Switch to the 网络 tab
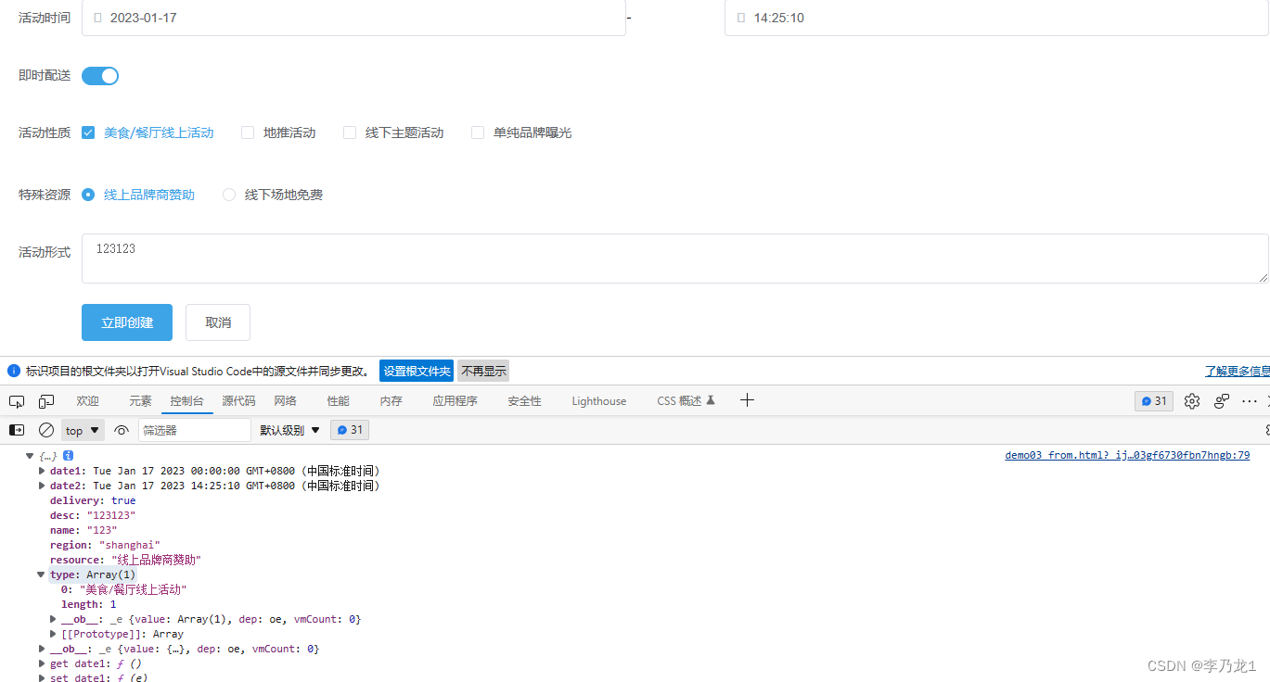1270x682 pixels. point(285,400)
